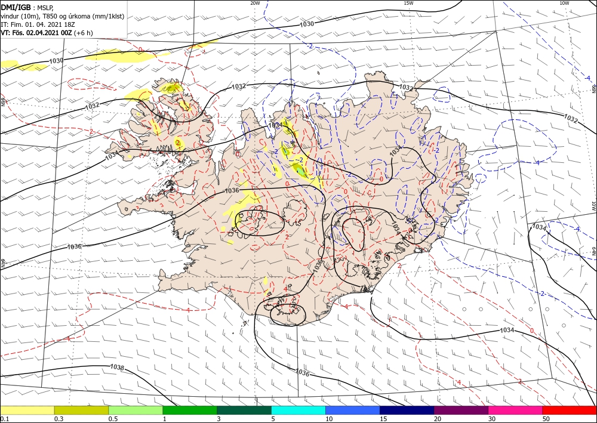Click the legend value '50'

click(x=546, y=419)
